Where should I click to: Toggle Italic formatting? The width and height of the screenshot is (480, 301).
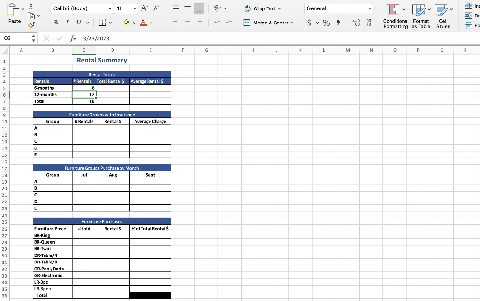[x=67, y=23]
